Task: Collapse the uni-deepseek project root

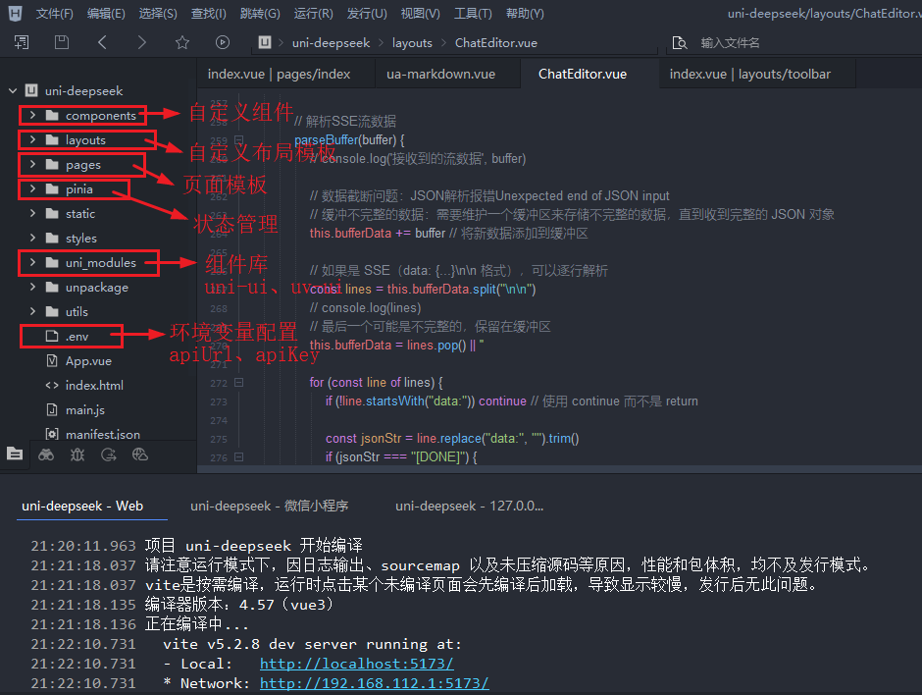Action: tap(12, 90)
